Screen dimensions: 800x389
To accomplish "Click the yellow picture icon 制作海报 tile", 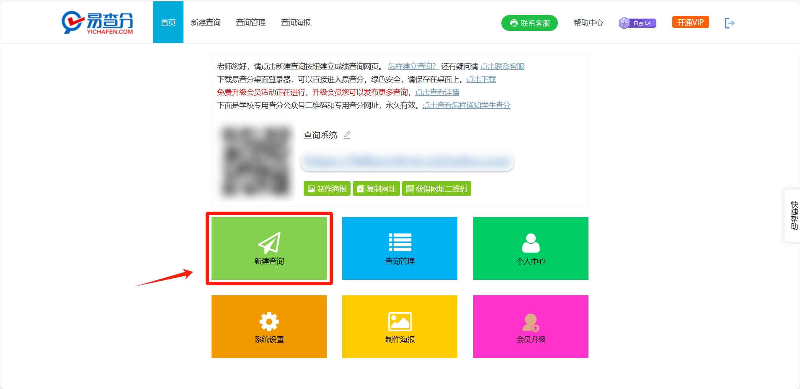I will click(x=400, y=327).
